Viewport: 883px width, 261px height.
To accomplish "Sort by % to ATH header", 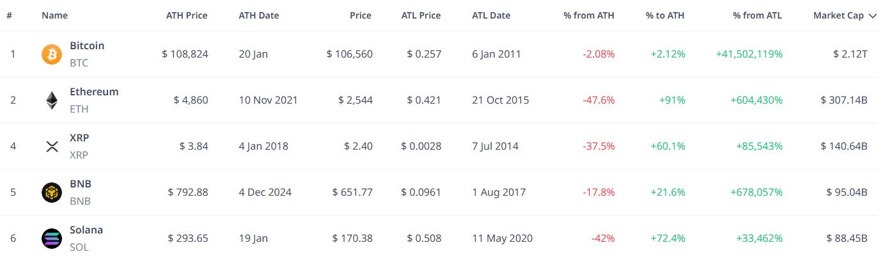I will pos(665,15).
